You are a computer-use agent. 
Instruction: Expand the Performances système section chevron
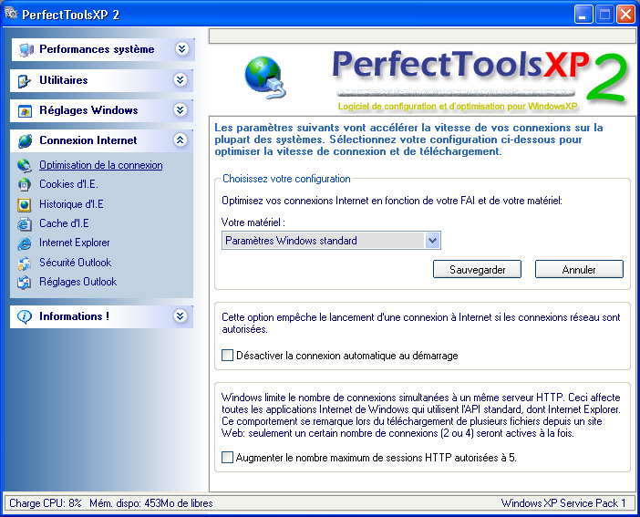181,49
